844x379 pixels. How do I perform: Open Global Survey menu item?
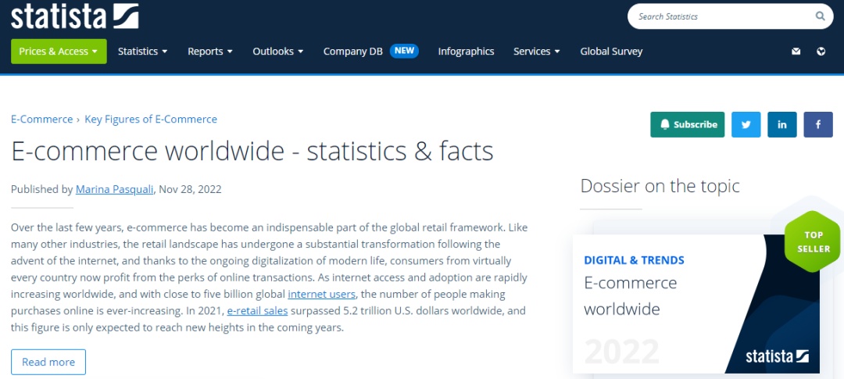(x=611, y=51)
